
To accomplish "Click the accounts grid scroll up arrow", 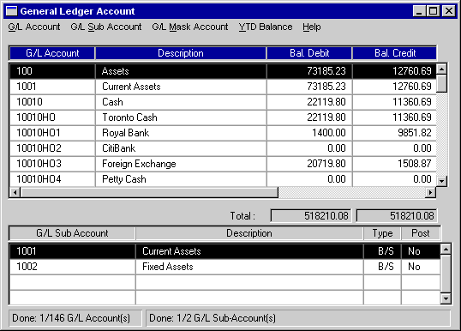I will 441,69.
